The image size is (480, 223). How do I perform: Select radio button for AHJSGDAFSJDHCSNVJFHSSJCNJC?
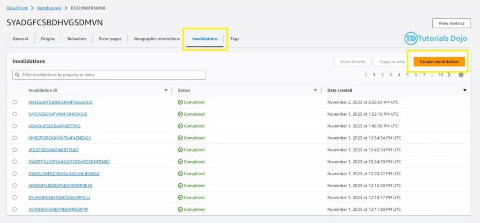15,102
